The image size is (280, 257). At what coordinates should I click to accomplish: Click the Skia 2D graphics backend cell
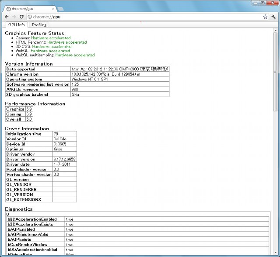coord(120,94)
